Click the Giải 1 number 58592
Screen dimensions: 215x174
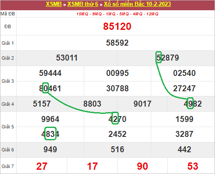tap(117, 43)
